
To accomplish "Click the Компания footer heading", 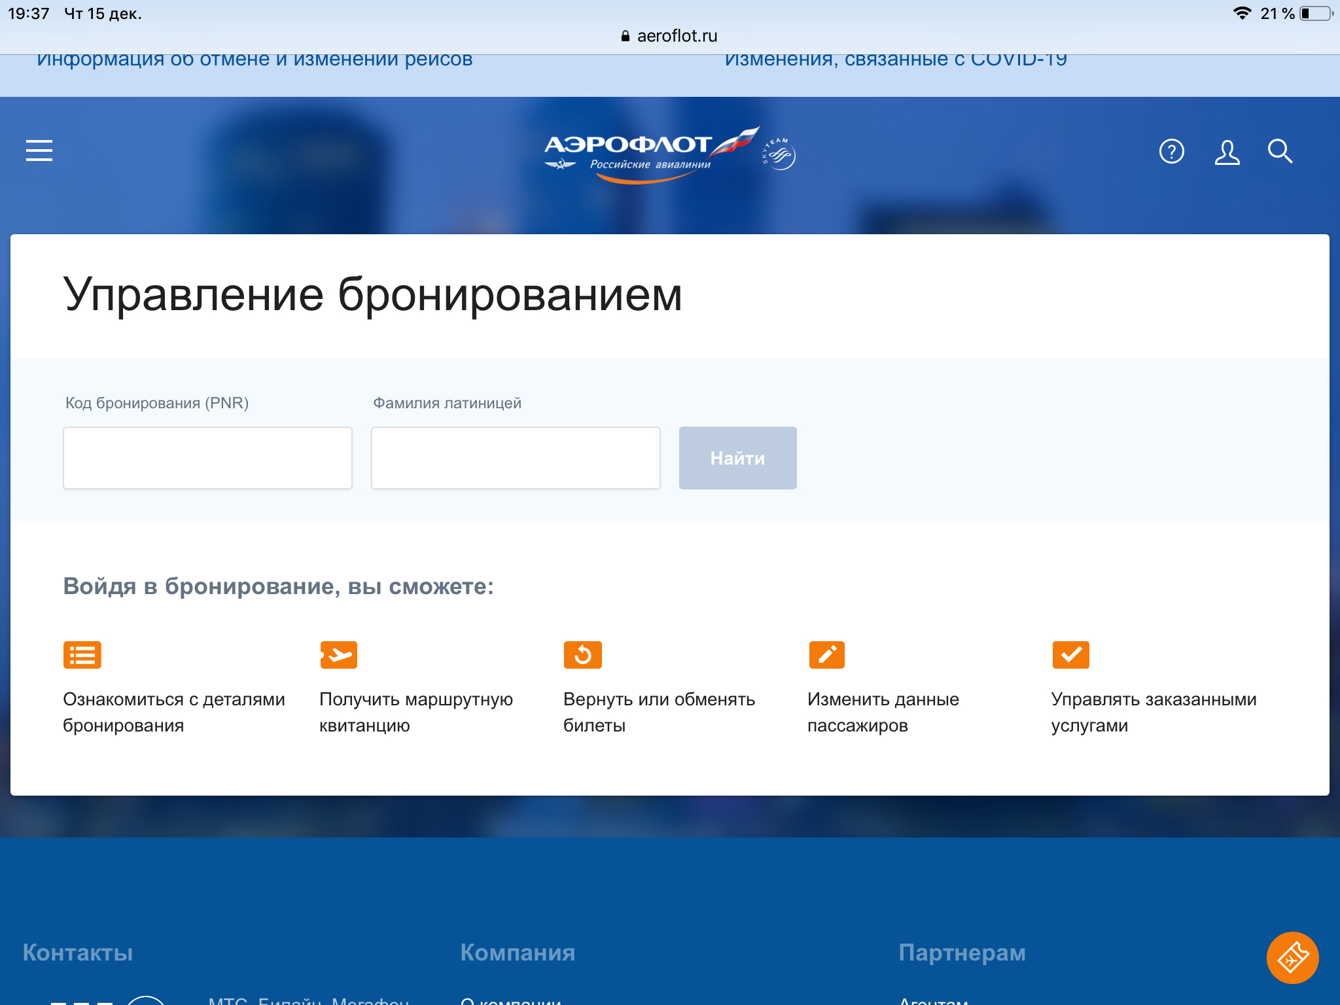I will coord(518,953).
